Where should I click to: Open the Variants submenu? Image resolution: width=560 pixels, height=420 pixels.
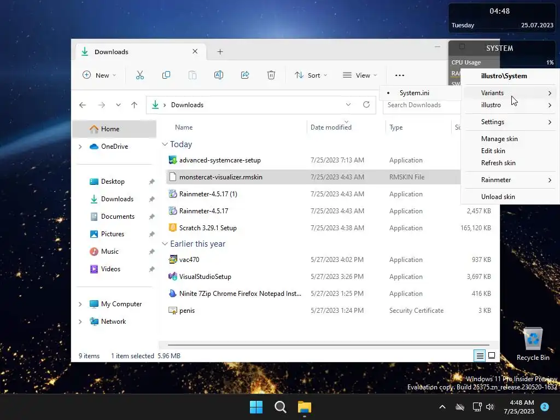click(510, 93)
